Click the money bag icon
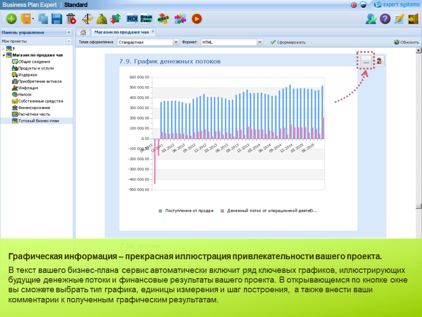This screenshot has height=317, width=422. pos(102,19)
